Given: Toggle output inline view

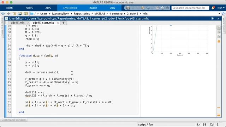Looking at the screenshot, I should coord(219,32).
